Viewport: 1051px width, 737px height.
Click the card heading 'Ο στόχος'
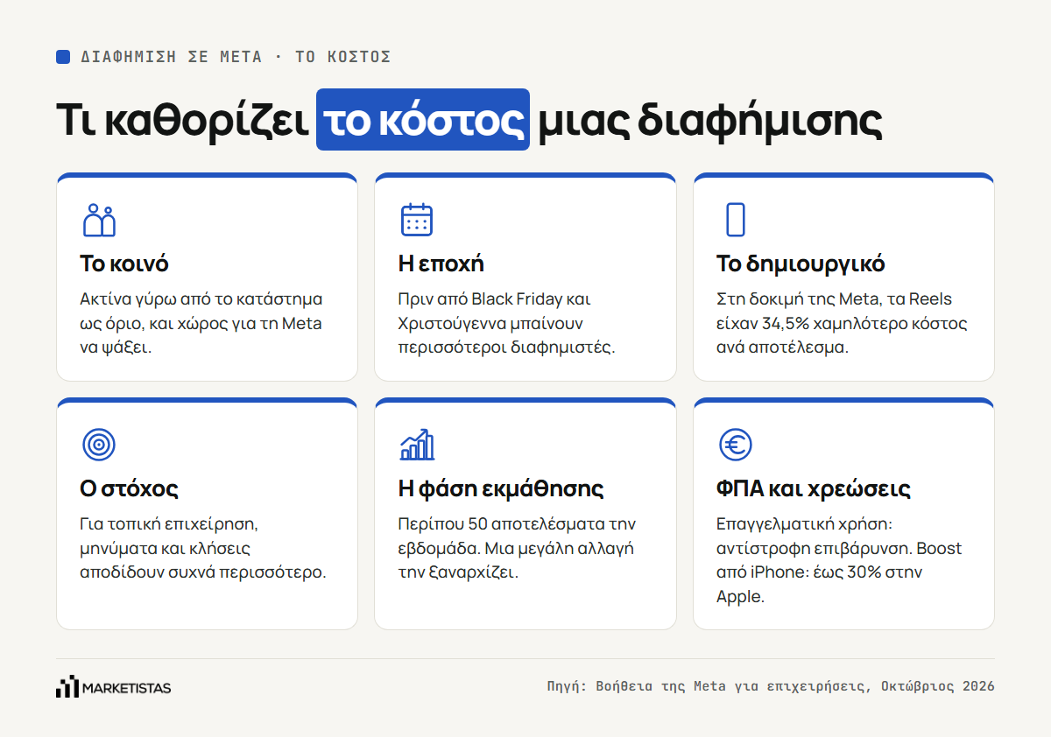click(x=129, y=488)
